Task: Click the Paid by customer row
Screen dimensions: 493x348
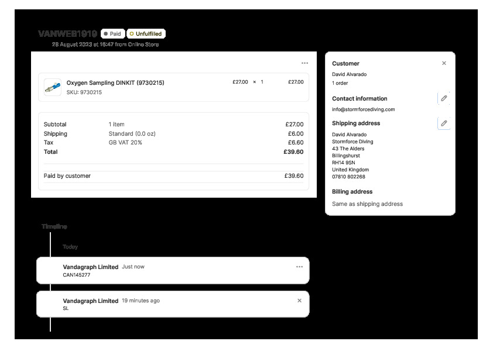Action: [173, 175]
